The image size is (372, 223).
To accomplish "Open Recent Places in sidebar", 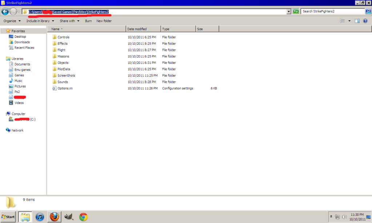I will [x=24, y=48].
